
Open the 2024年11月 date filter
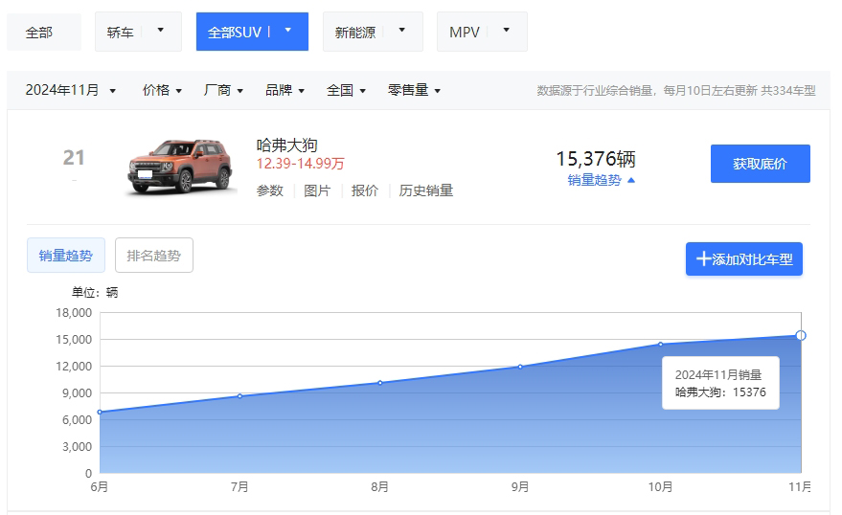click(x=70, y=90)
